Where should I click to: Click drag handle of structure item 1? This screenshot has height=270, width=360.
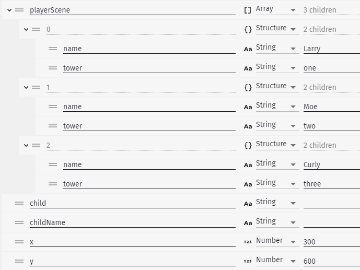tap(36, 87)
